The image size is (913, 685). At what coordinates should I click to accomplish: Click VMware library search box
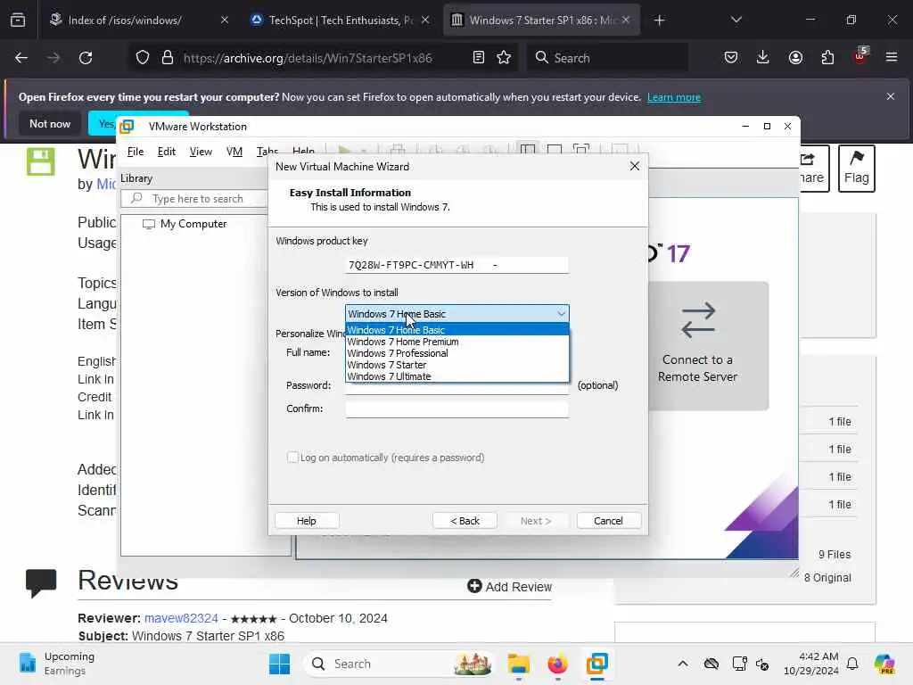(194, 199)
